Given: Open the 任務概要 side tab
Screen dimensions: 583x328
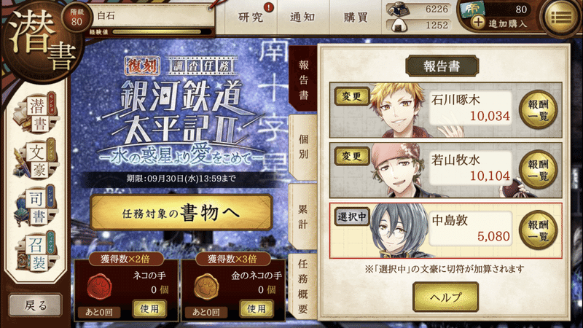Looking at the screenshot, I should click(303, 286).
